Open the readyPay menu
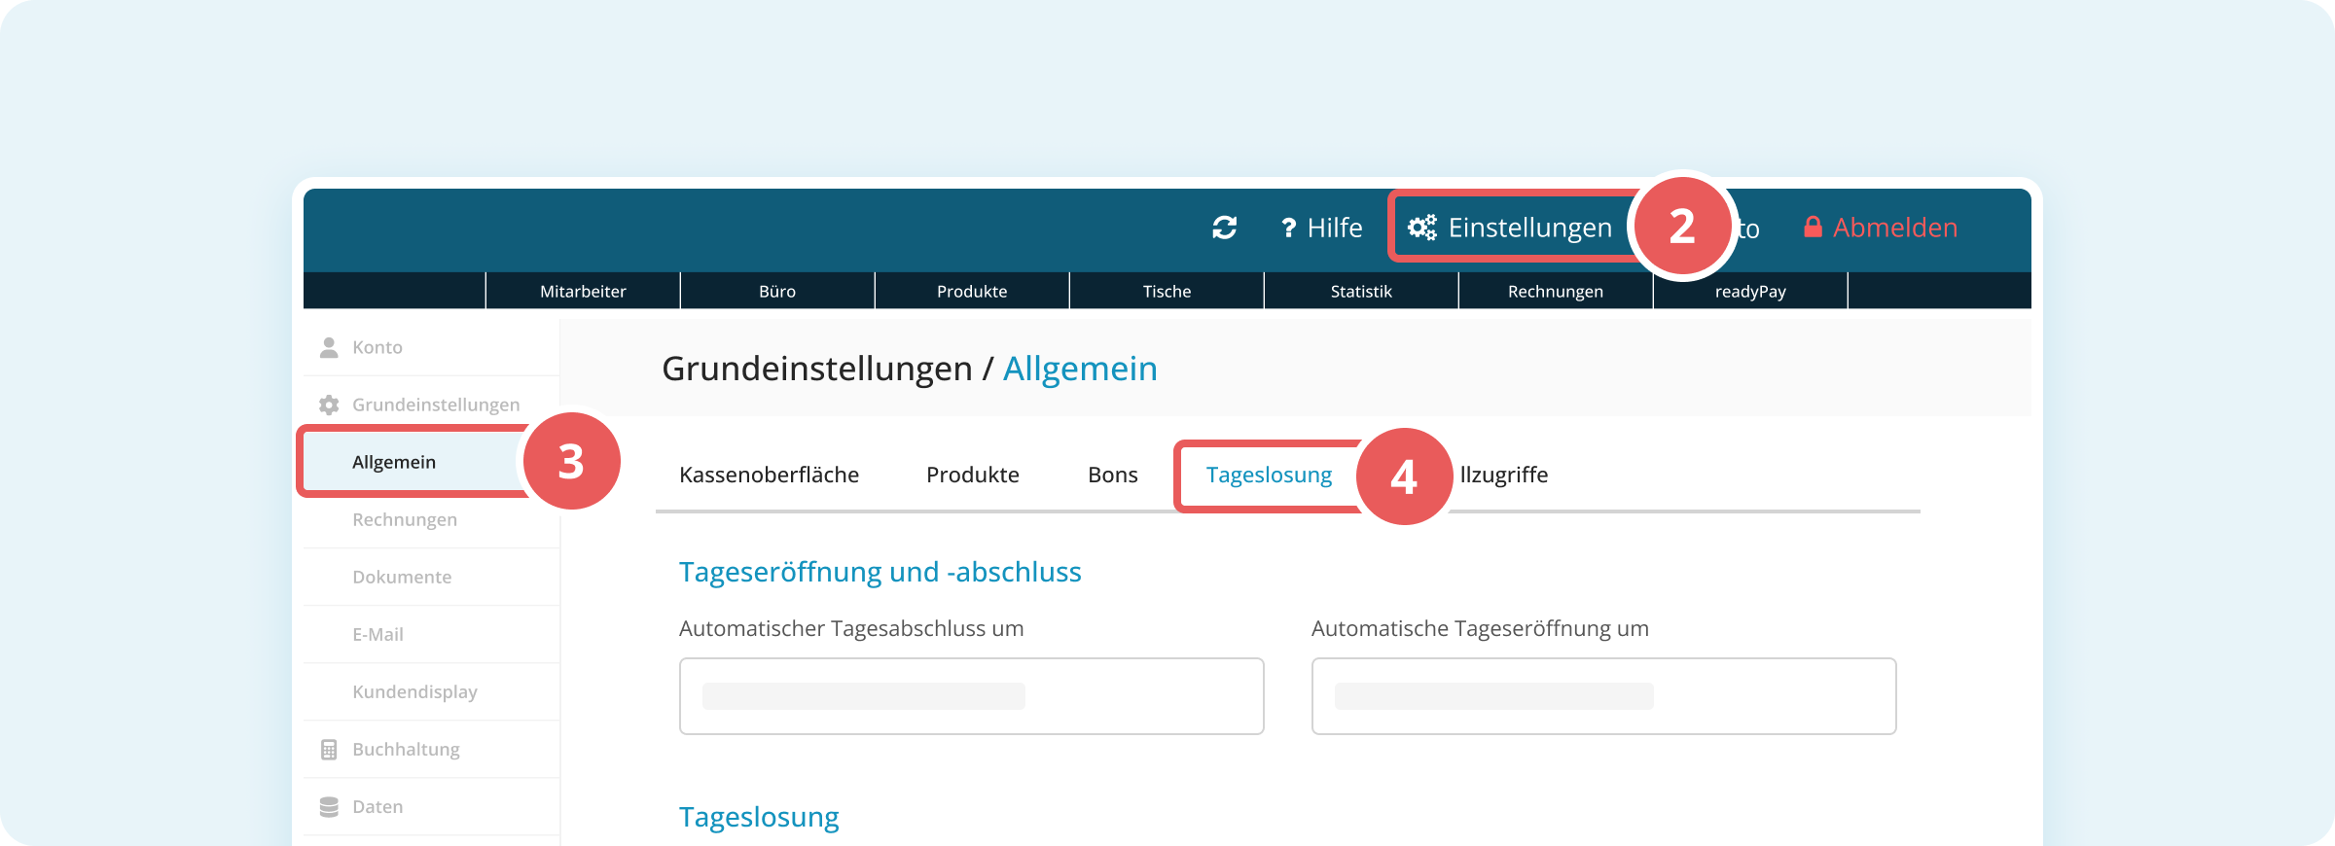This screenshot has width=2335, height=846. (1750, 291)
